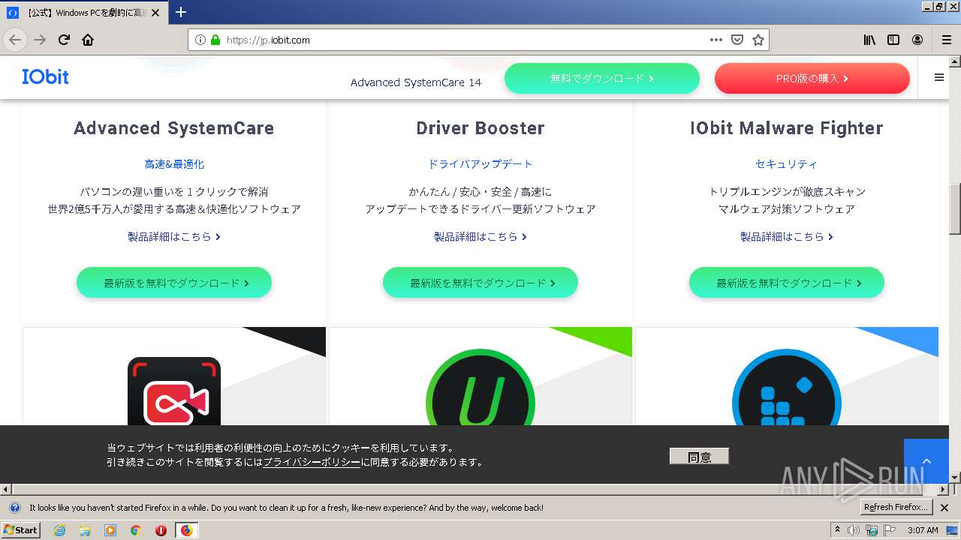The height and width of the screenshot is (540, 961).
Task: Open the Firefox home page
Action: [88, 40]
